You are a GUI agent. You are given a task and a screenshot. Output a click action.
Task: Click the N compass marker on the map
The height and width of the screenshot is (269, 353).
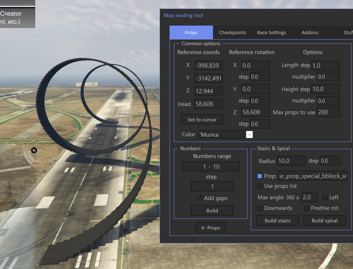tap(34, 150)
